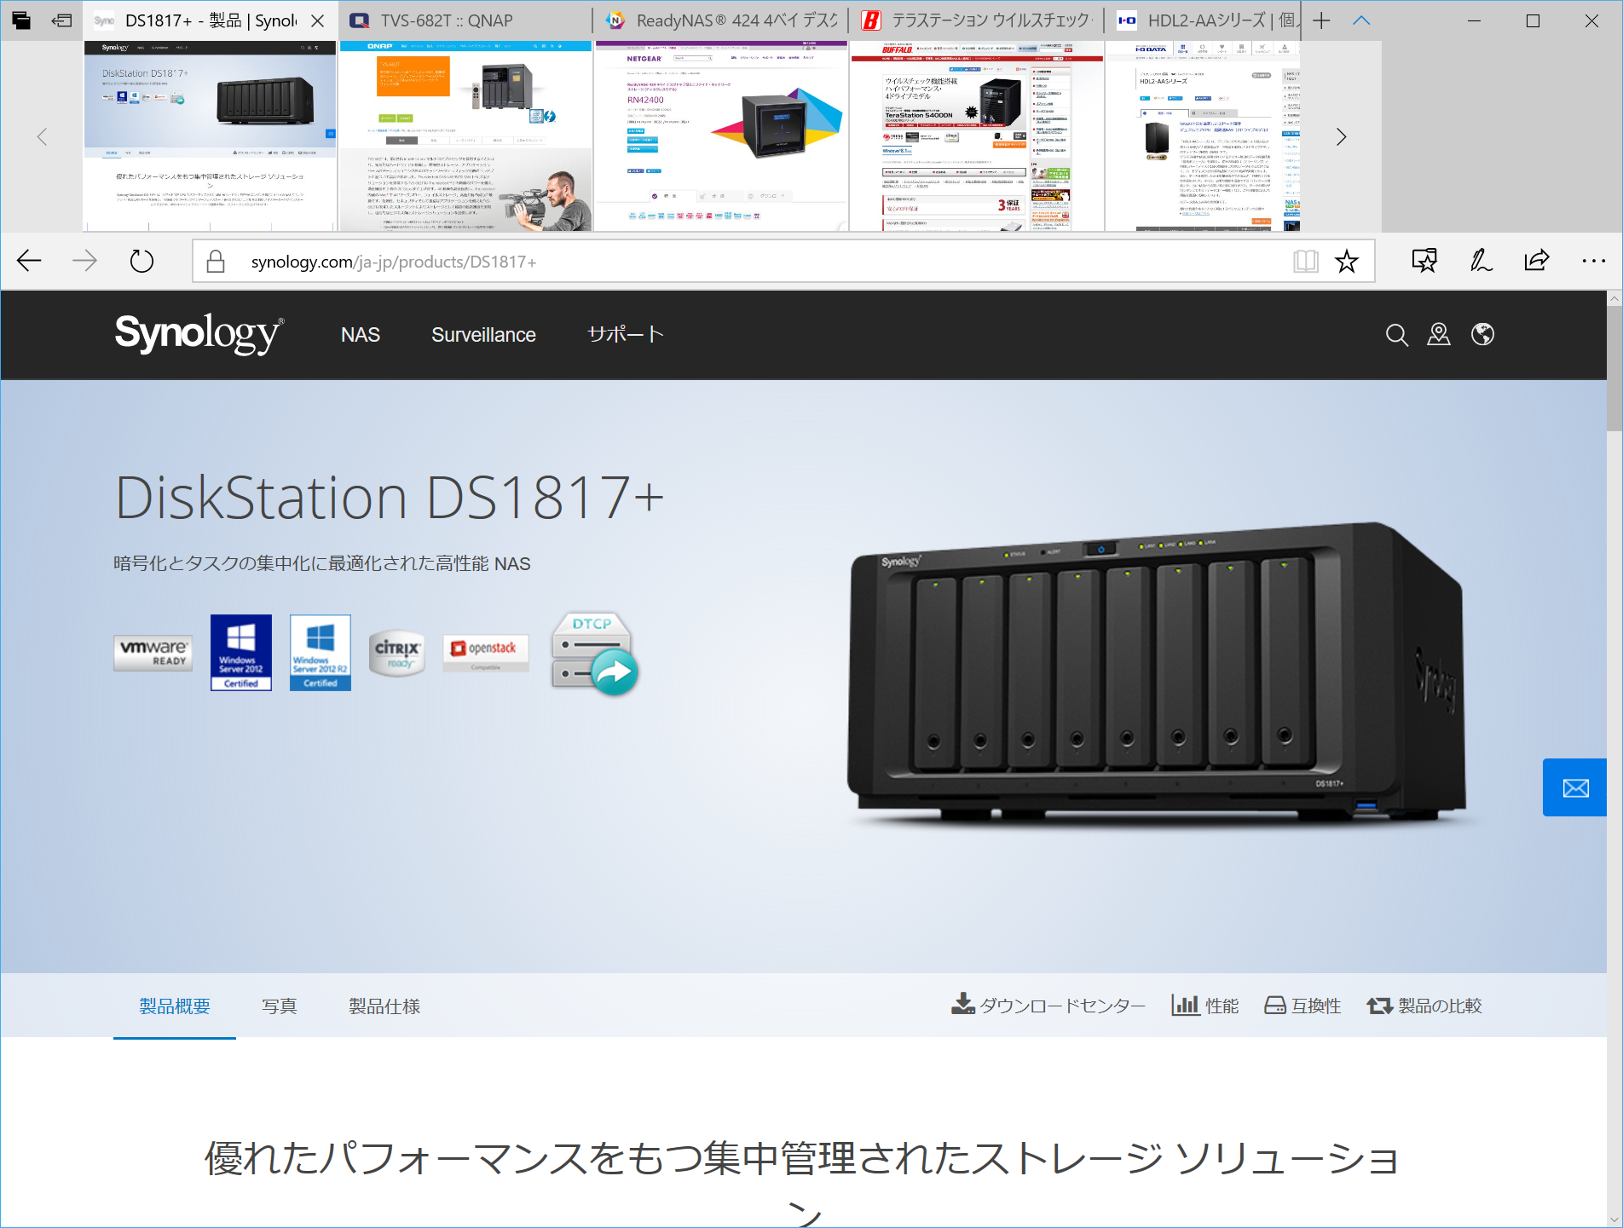Screen dimensions: 1623x1228
Task: Share this page using the share icon
Action: (1535, 261)
